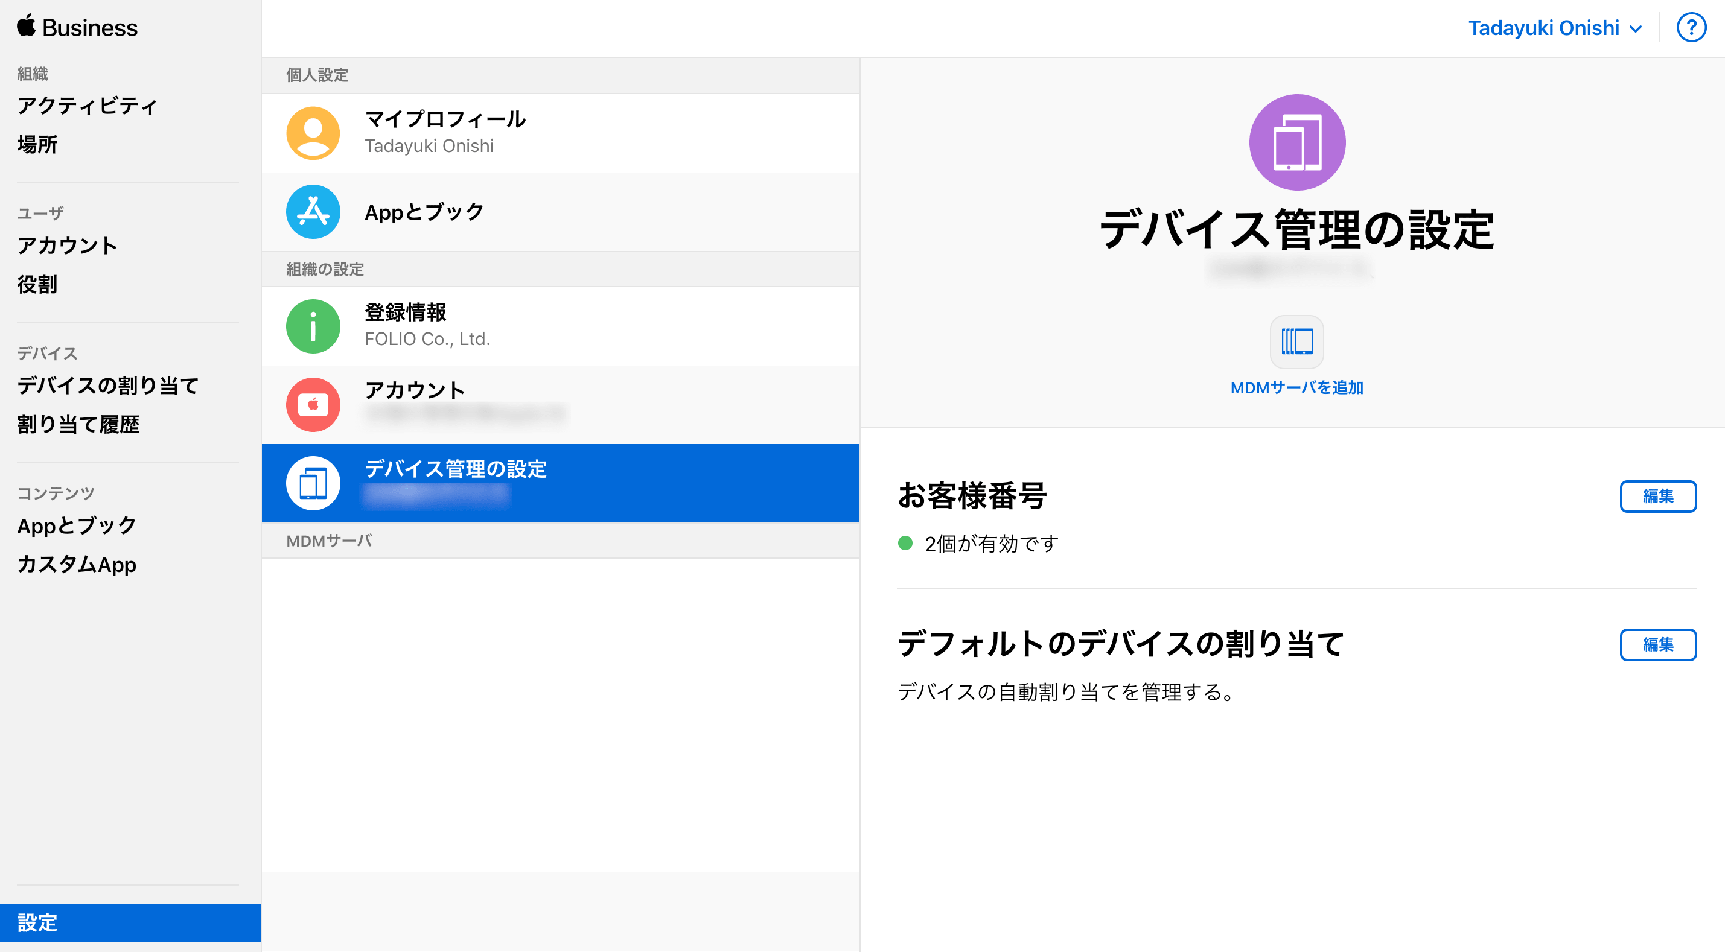The image size is (1725, 952).
Task: Open Appとブック row in settings list
Action: tap(561, 212)
